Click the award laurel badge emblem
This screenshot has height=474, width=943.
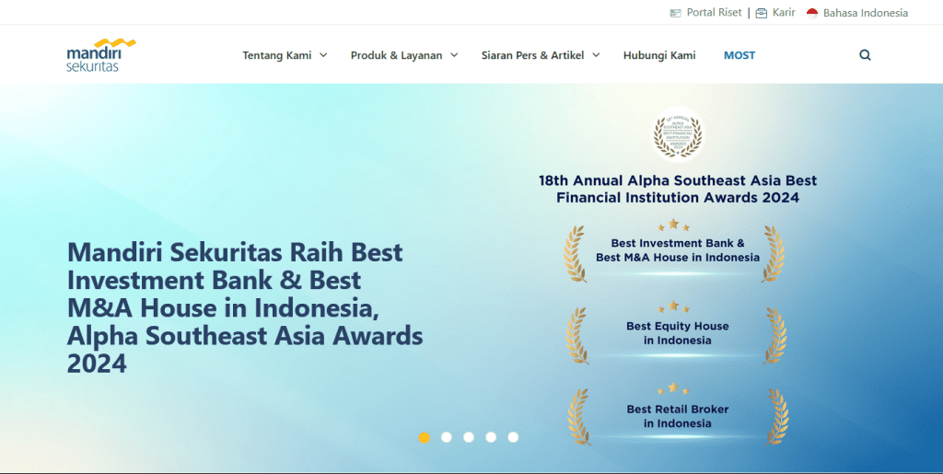pyautogui.click(x=678, y=134)
